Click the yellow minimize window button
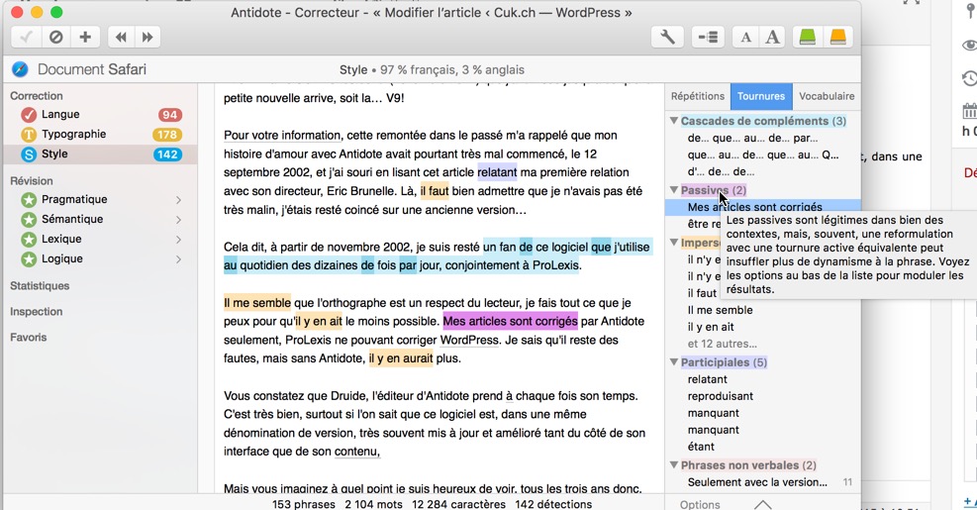Image resolution: width=977 pixels, height=510 pixels. [x=37, y=12]
